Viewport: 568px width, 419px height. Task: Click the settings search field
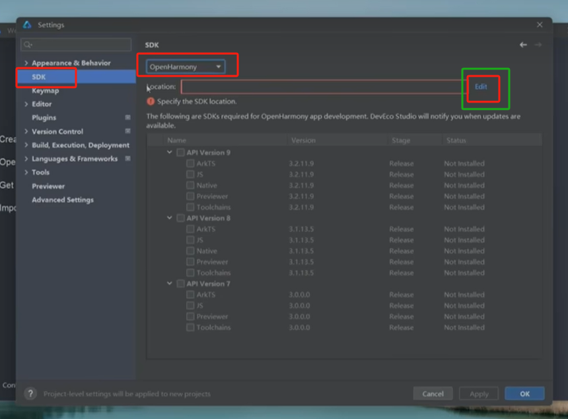click(x=76, y=44)
